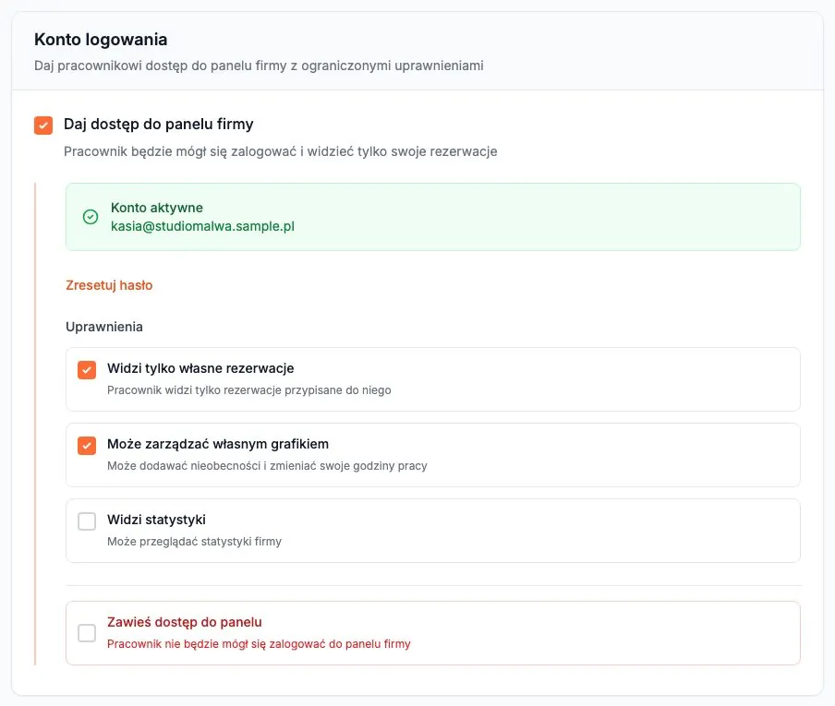Click the subtitle "Daj pracownikowi dostęp do panelu firmy"
This screenshot has width=835, height=706.
(259, 66)
